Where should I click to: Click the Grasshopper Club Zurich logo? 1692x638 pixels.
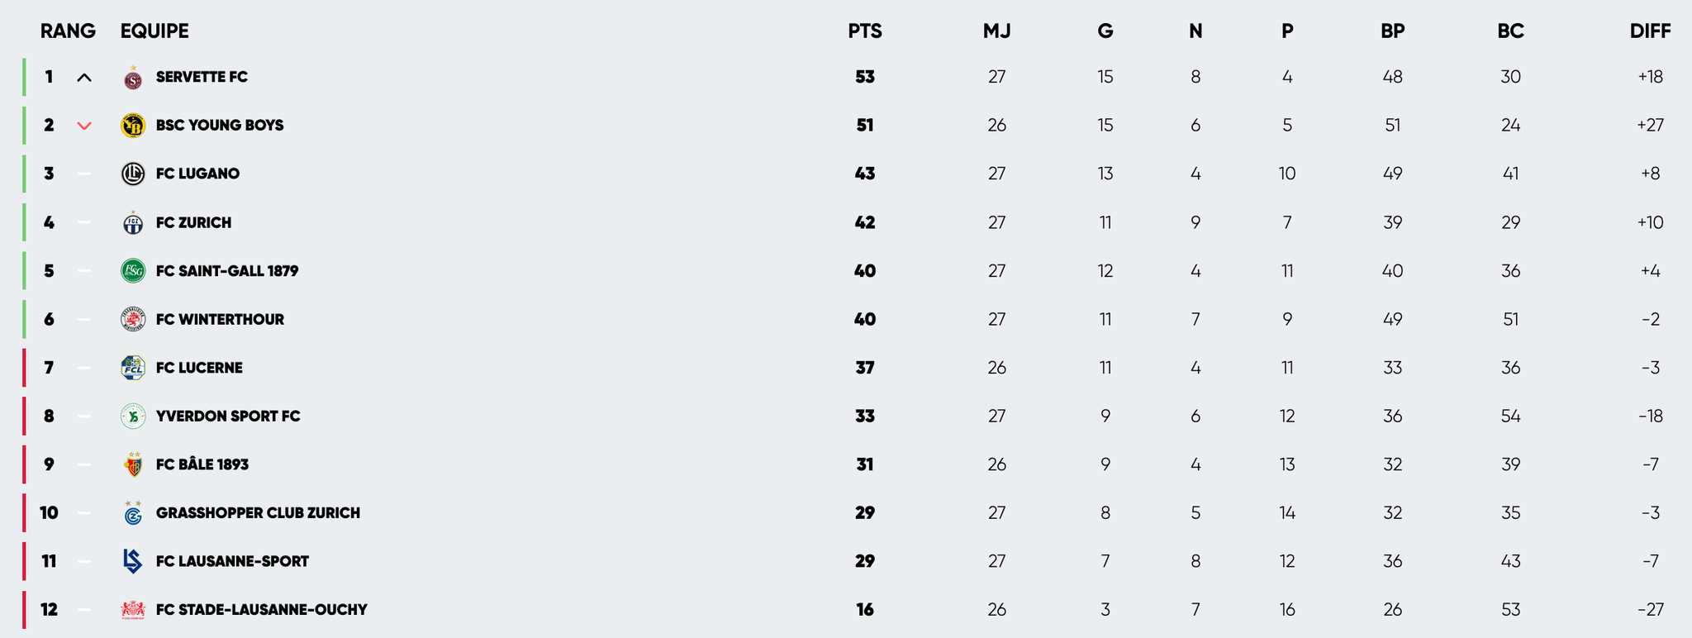pos(133,513)
